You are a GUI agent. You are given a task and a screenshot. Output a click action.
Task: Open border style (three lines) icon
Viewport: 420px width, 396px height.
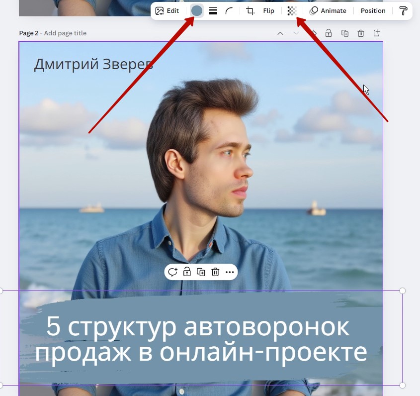pos(213,11)
